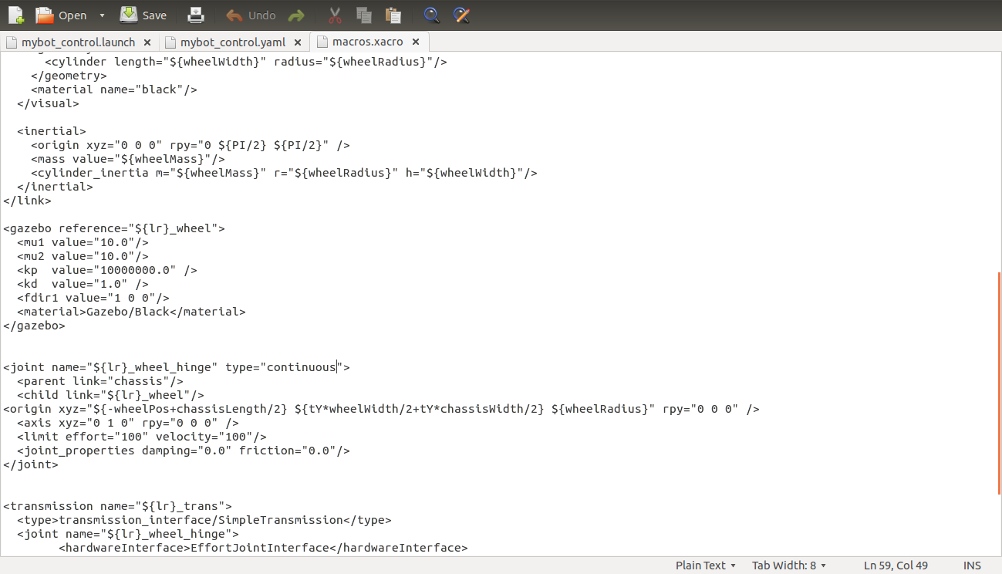
Task: Print the document via printer icon
Action: point(197,15)
